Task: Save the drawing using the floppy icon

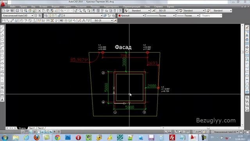Action: coord(12,11)
